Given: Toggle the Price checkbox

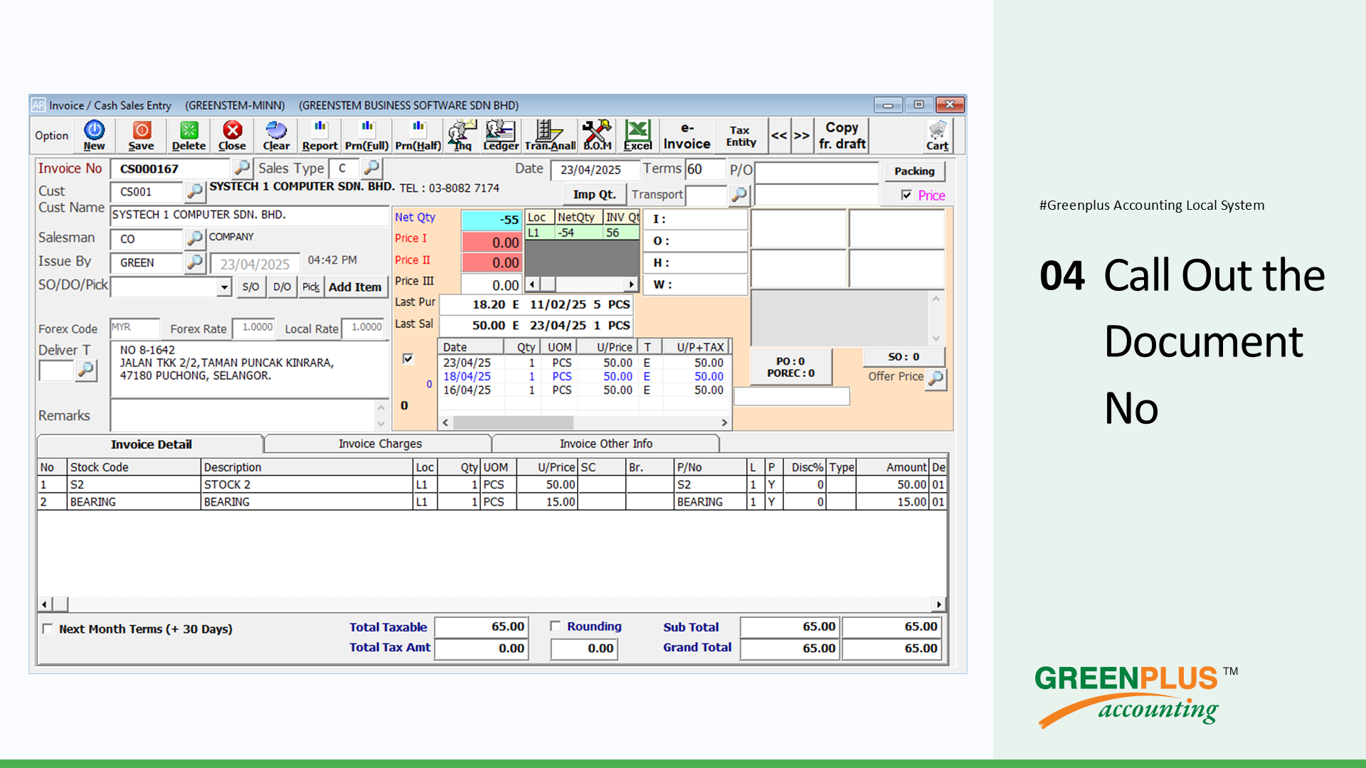Looking at the screenshot, I should [906, 195].
